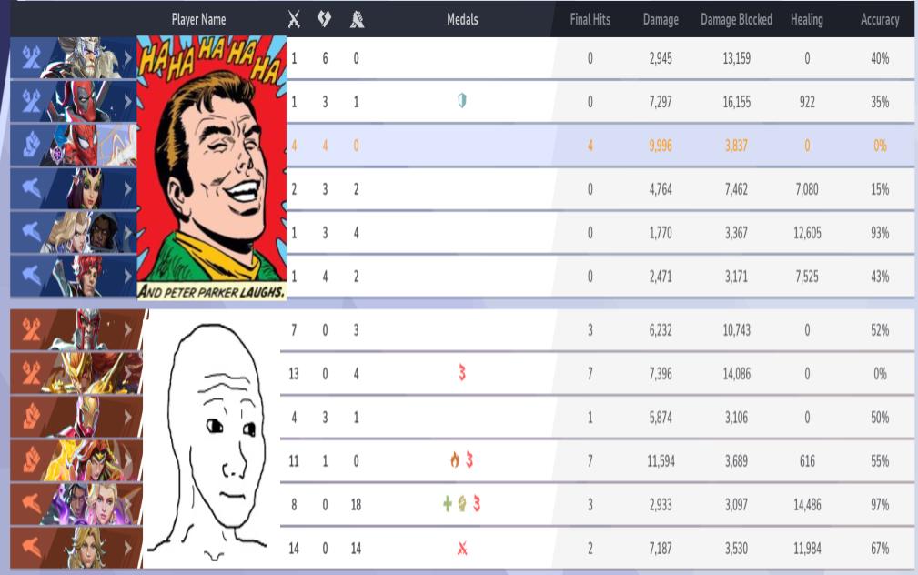
Task: Expand the chevron in the 11,594 damage row
Action: coord(127,461)
